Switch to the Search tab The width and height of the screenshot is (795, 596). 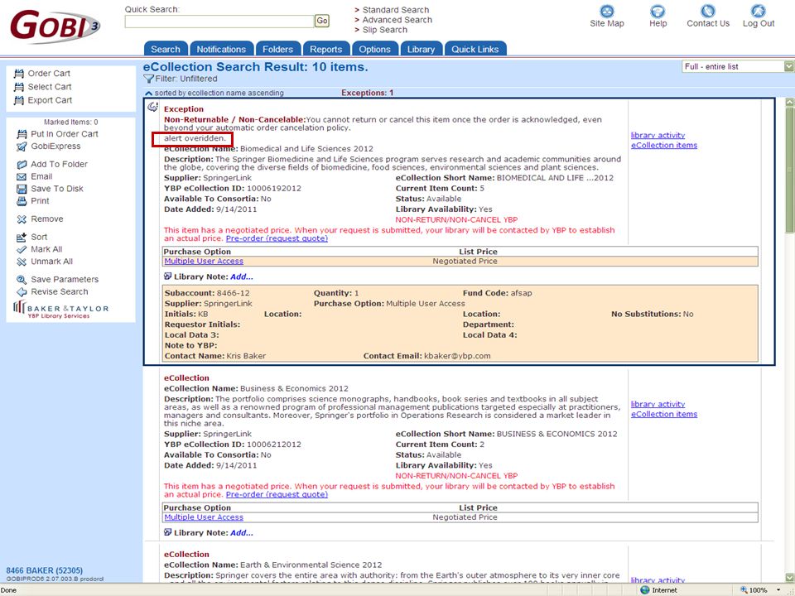click(166, 49)
